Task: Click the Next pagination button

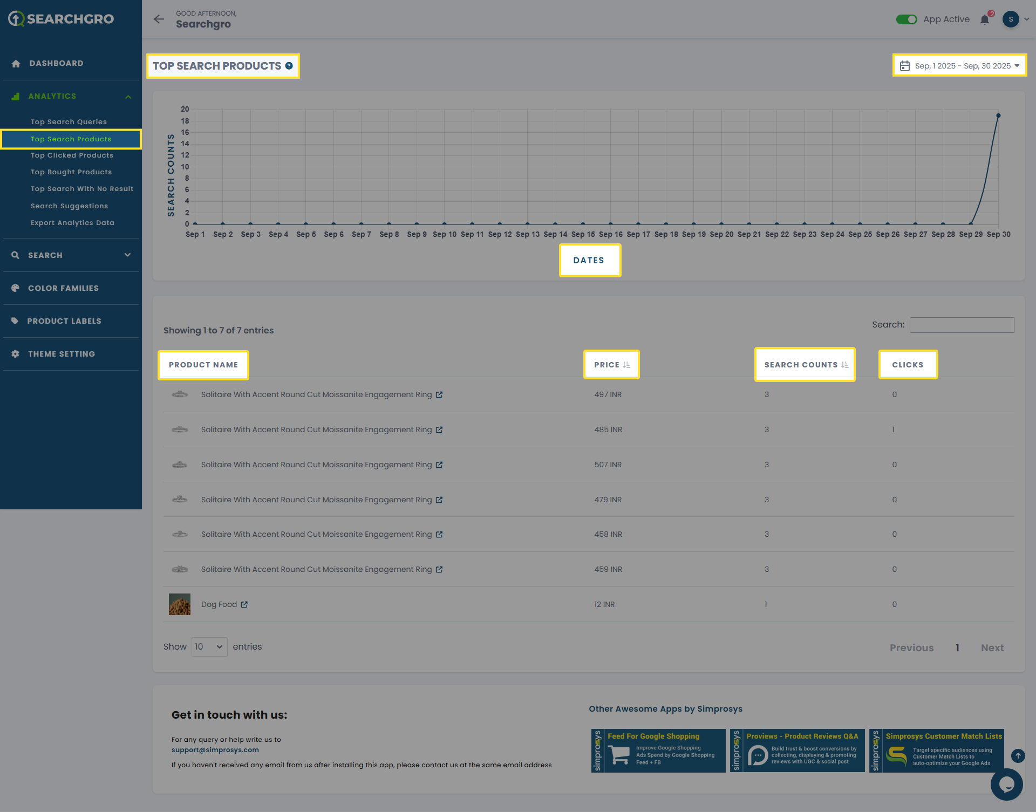Action: coord(992,648)
